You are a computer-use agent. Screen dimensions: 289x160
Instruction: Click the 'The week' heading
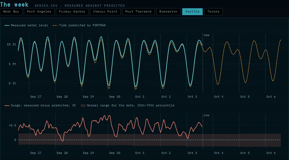pyautogui.click(x=14, y=5)
